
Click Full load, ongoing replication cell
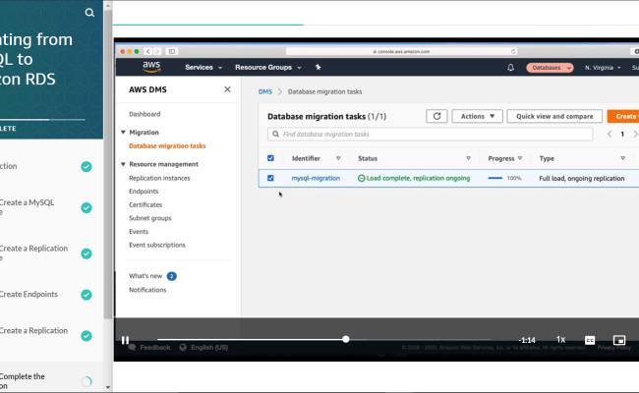[x=582, y=178]
